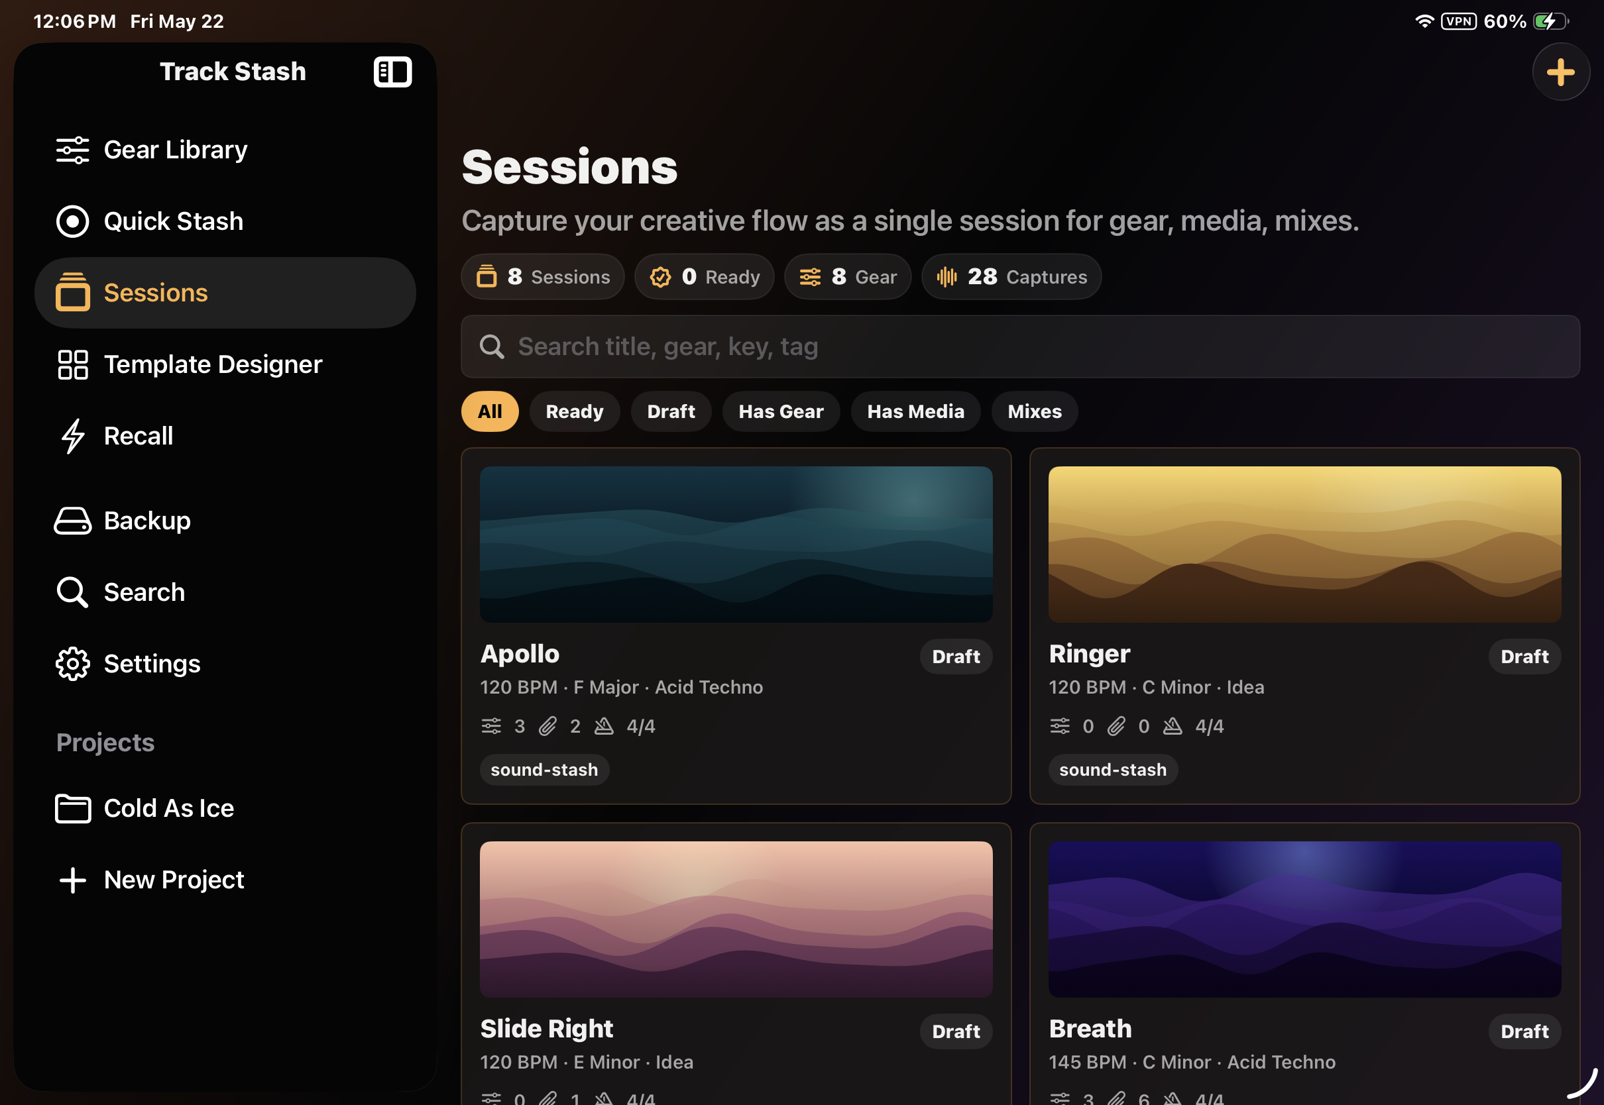Image resolution: width=1604 pixels, height=1105 pixels.
Task: Click the sound-stash tag on Ringer
Action: pos(1113,770)
